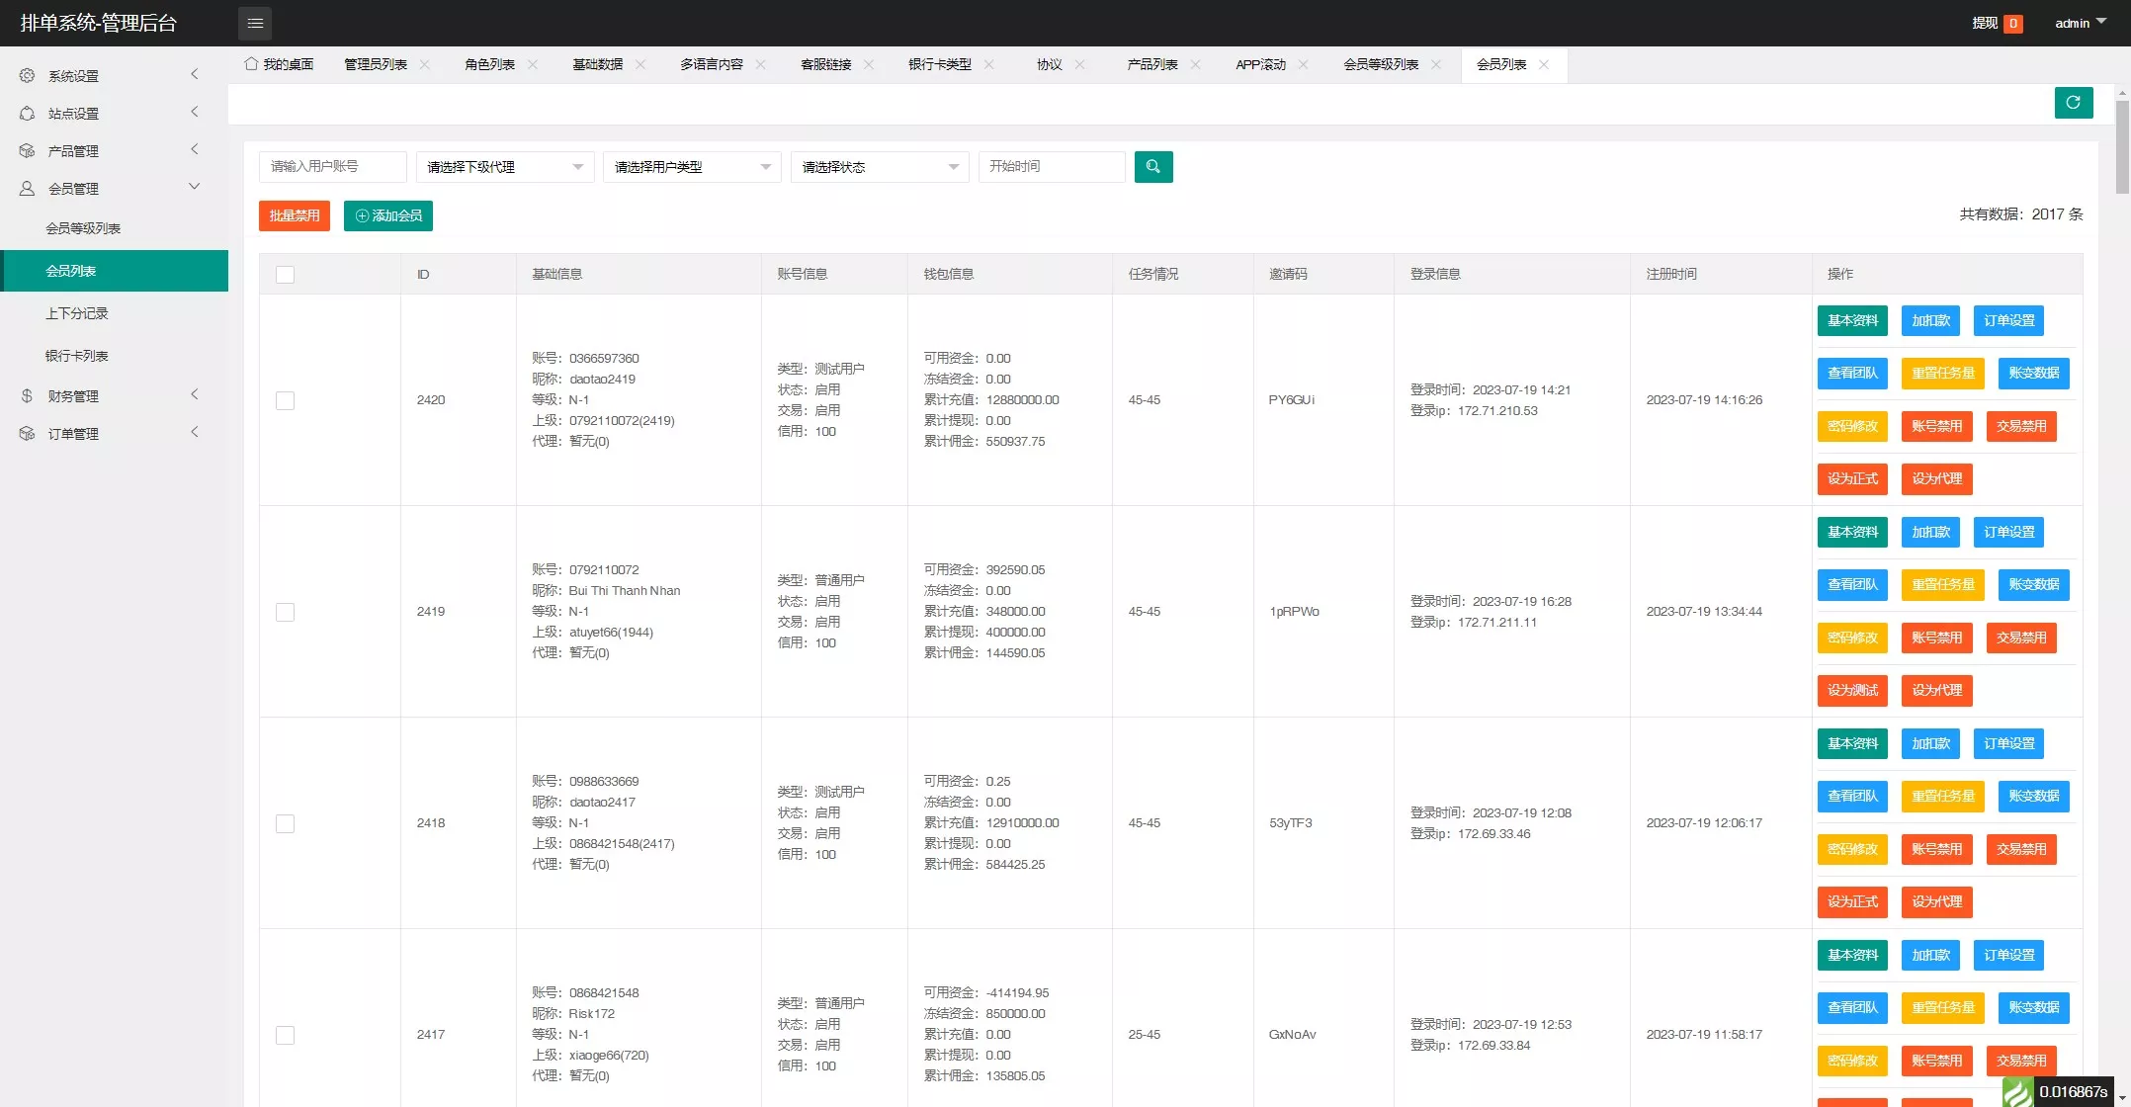
Task: Click the 系统设置 gear icon in sidebar
Action: click(x=27, y=75)
